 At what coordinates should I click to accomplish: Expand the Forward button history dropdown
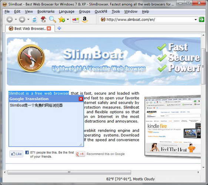[x=28, y=20]
